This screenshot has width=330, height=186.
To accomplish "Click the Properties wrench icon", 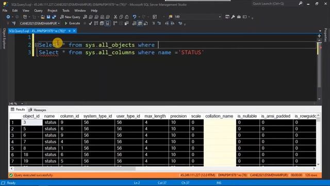I will point(233,17).
